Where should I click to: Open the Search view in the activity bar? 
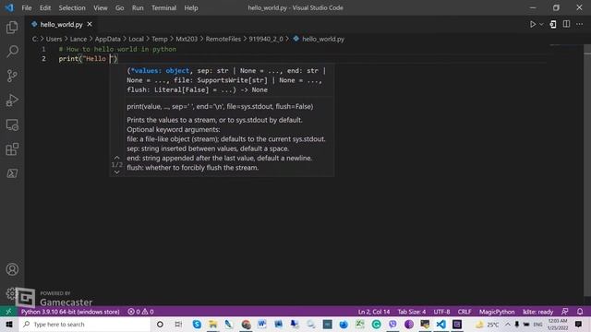pos(12,52)
